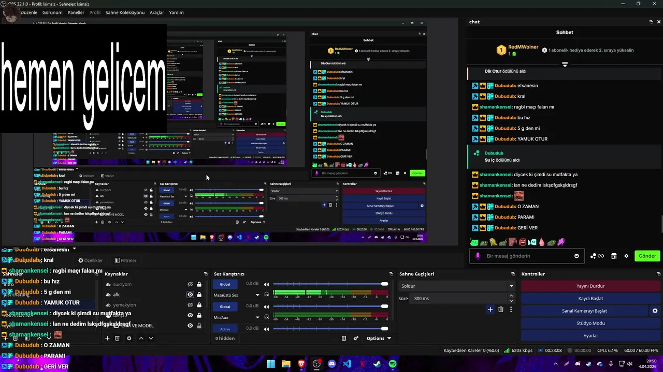The width and height of the screenshot is (663, 372).
Task: Add a scene transition with plus button
Action: coord(490,309)
